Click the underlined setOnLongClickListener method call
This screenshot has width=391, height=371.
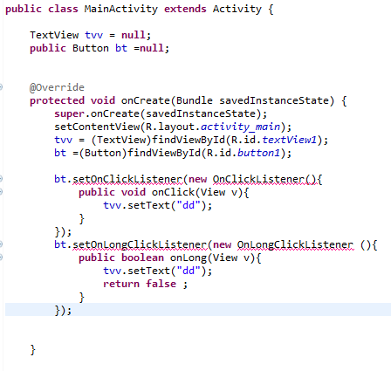[140, 244]
